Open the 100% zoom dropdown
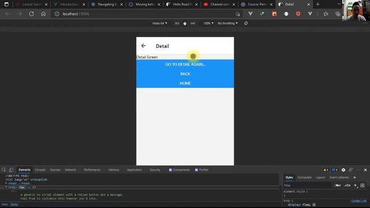 coord(208,23)
